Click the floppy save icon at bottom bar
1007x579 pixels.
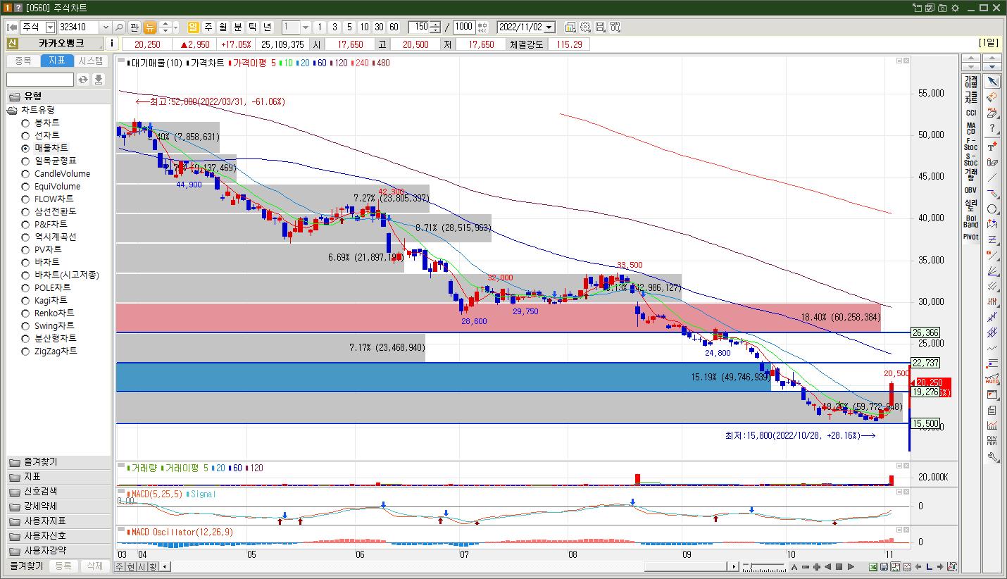click(x=884, y=566)
